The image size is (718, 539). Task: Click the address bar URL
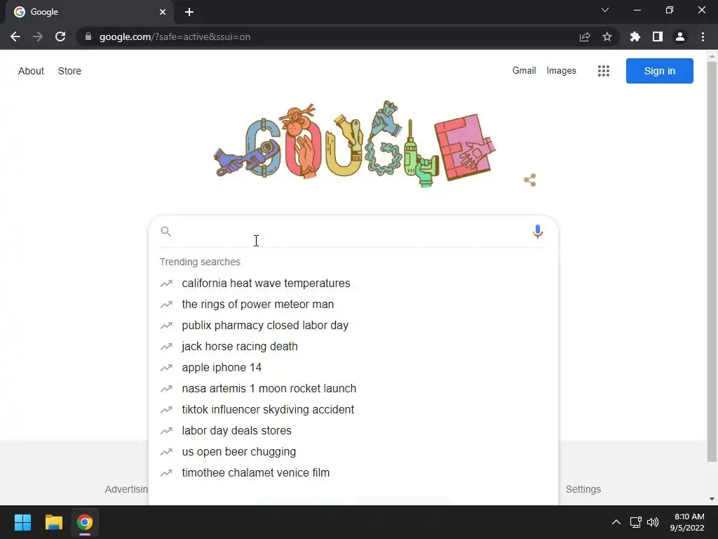[x=175, y=36]
